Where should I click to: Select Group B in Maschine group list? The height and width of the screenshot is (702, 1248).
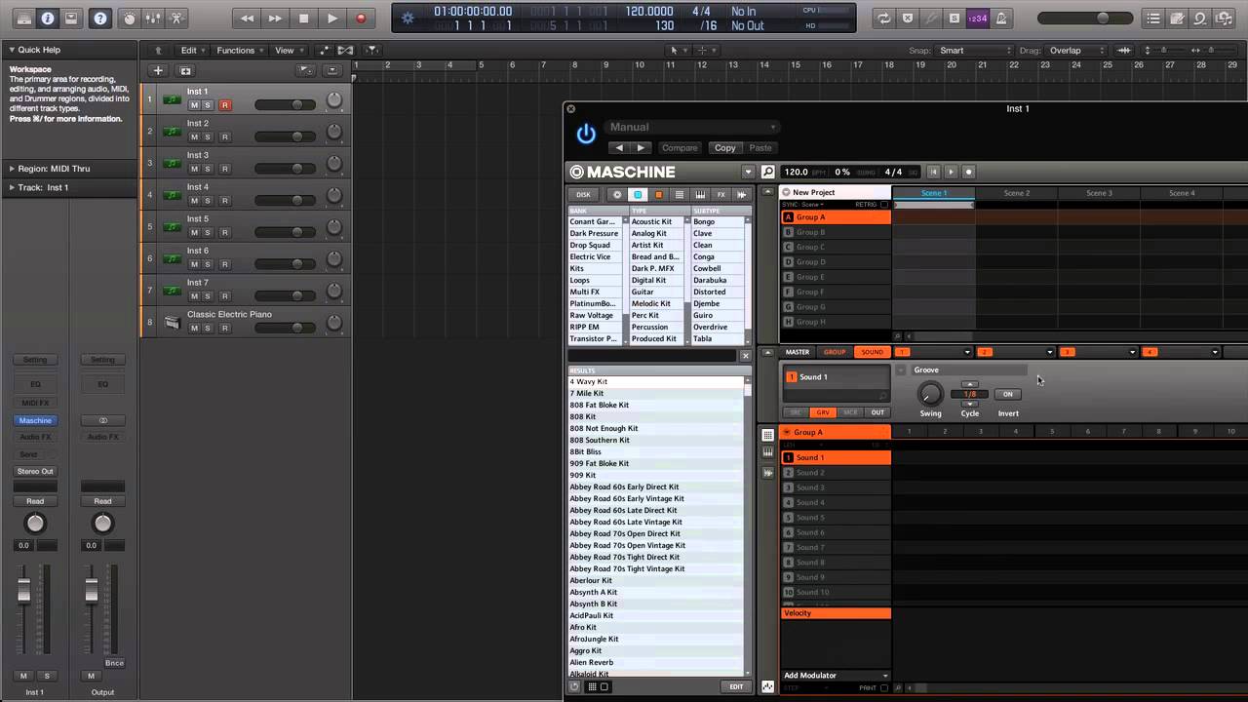pyautogui.click(x=836, y=232)
